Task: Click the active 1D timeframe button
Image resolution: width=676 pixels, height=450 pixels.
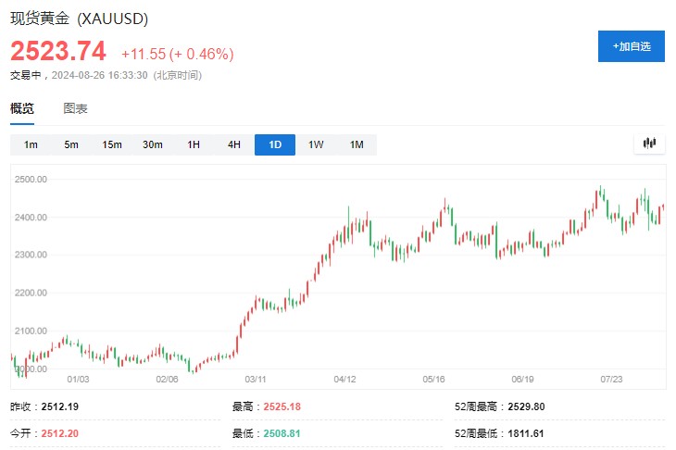Action: [x=275, y=144]
